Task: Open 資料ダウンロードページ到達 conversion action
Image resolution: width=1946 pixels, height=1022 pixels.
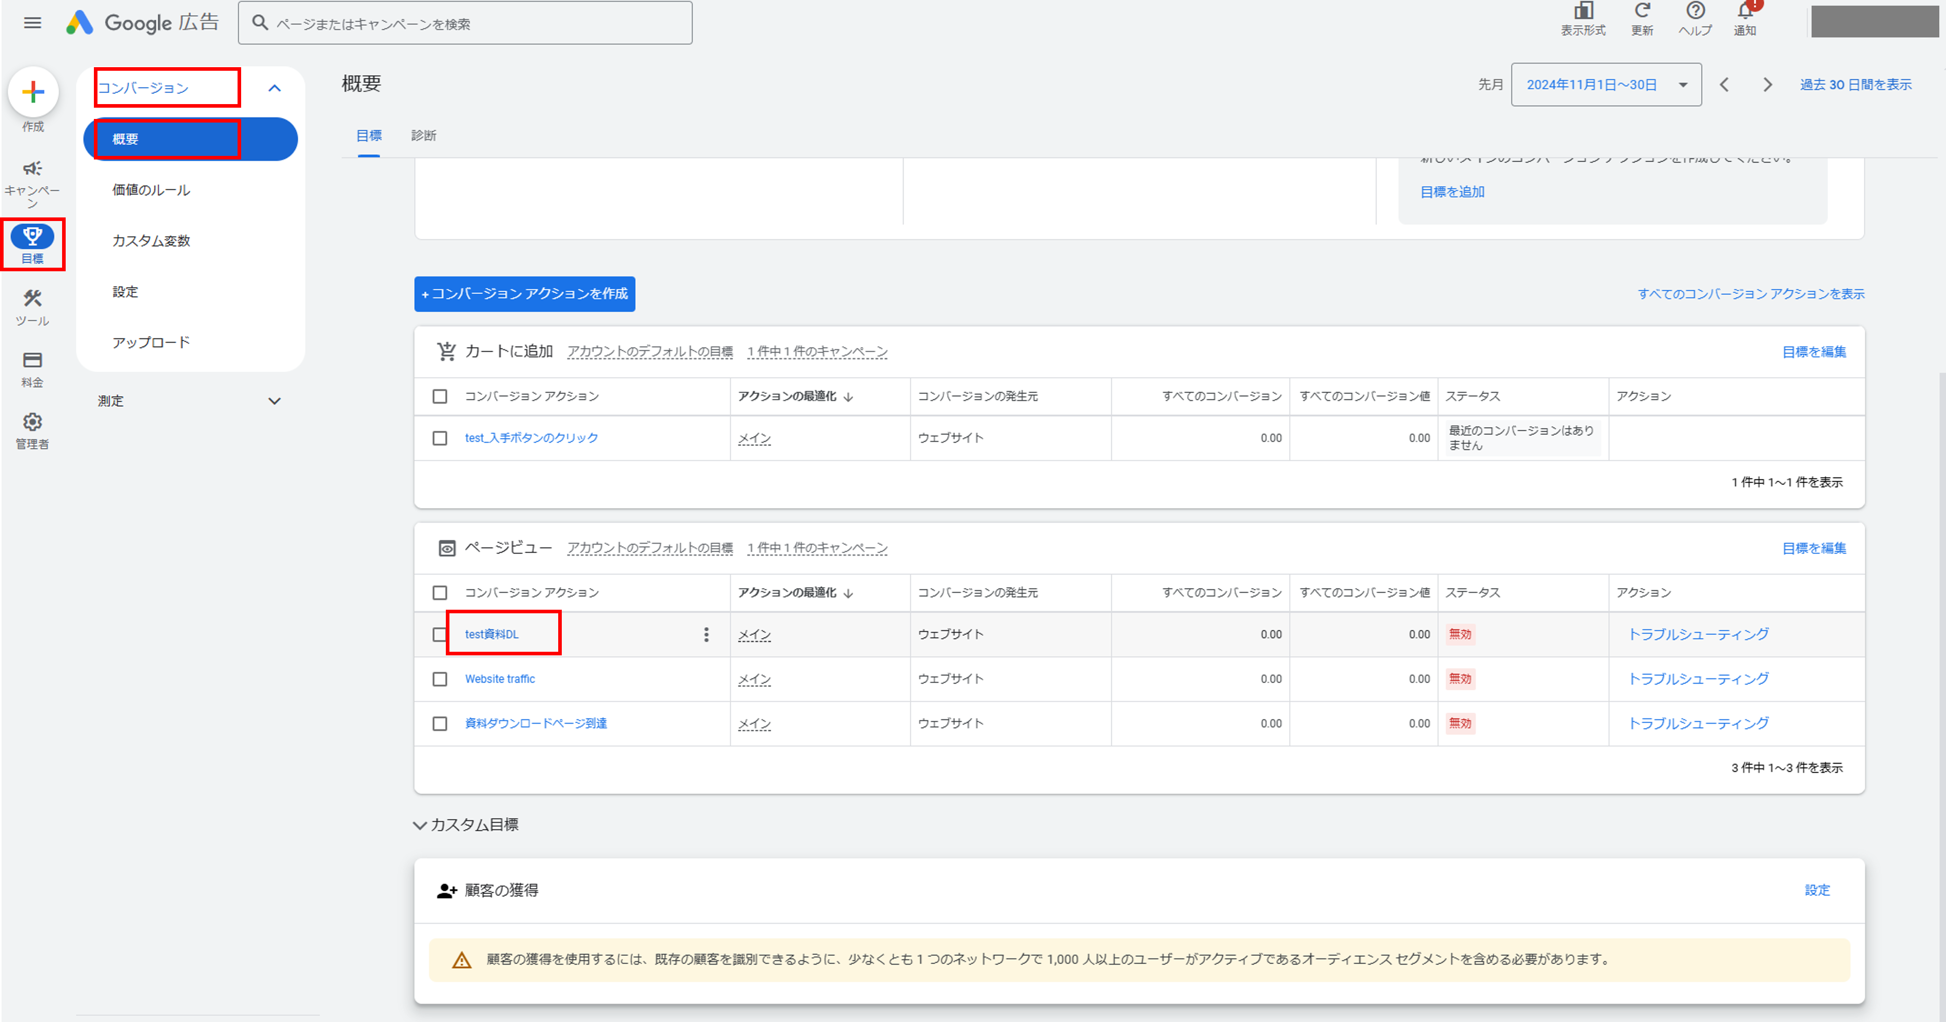Action: click(536, 724)
